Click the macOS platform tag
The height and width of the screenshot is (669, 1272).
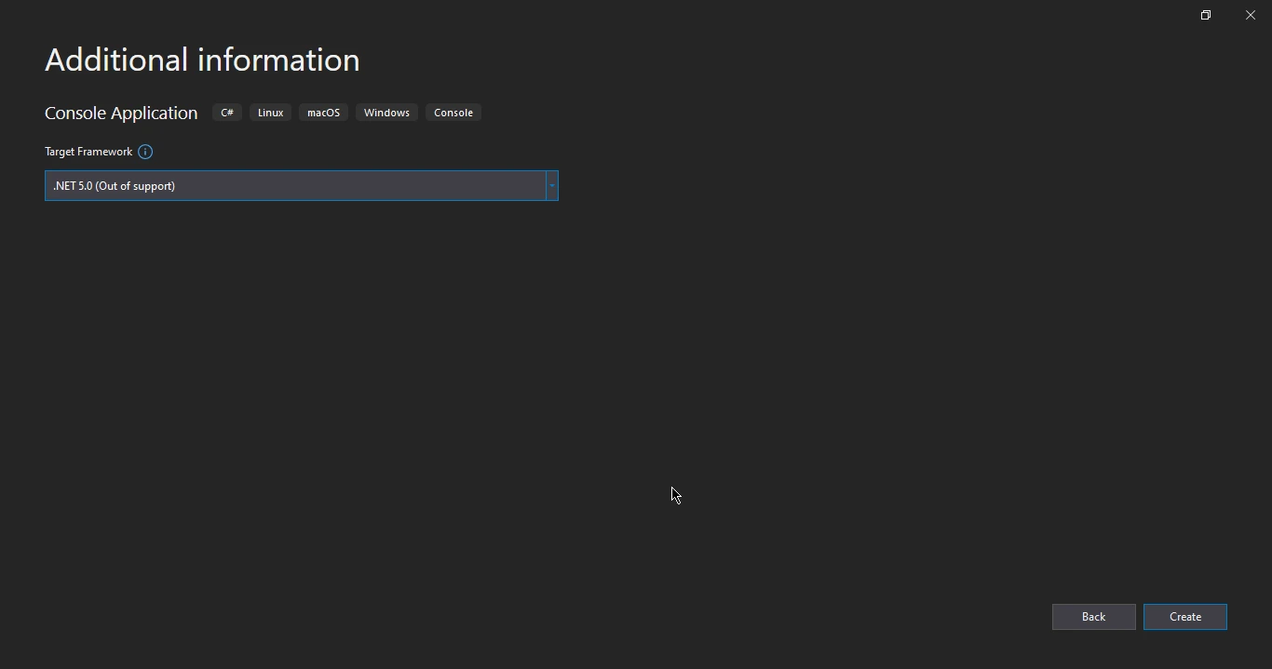[x=323, y=113]
